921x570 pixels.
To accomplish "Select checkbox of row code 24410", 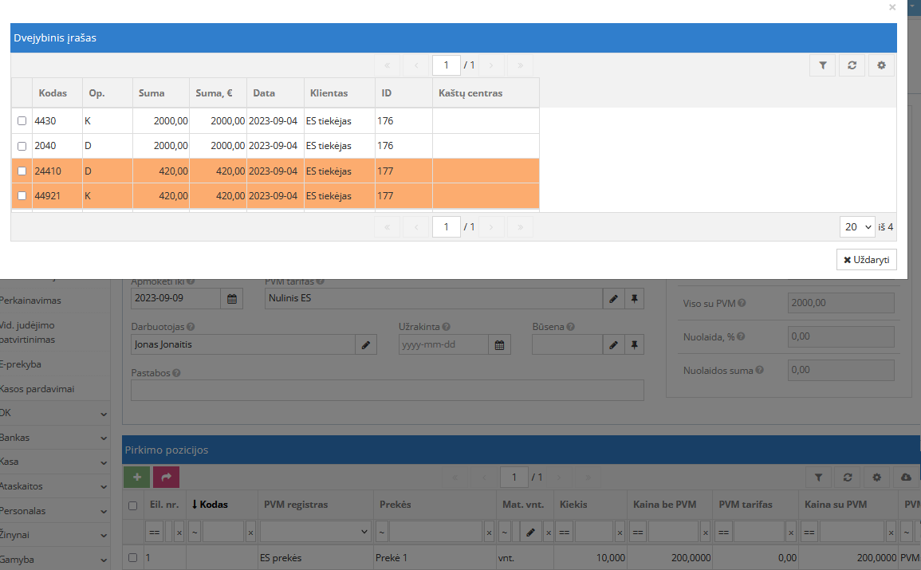I will click(x=22, y=171).
